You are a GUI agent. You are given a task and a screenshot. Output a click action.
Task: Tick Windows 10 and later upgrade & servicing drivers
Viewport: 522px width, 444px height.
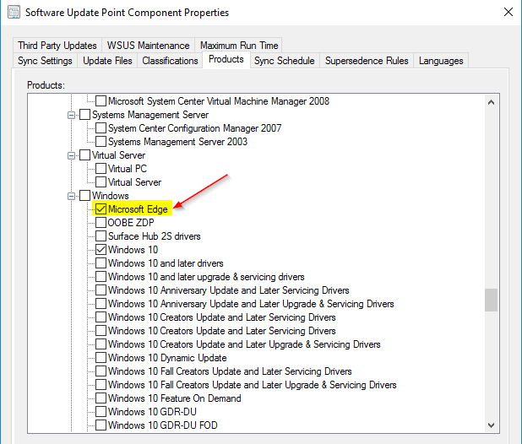click(x=101, y=277)
